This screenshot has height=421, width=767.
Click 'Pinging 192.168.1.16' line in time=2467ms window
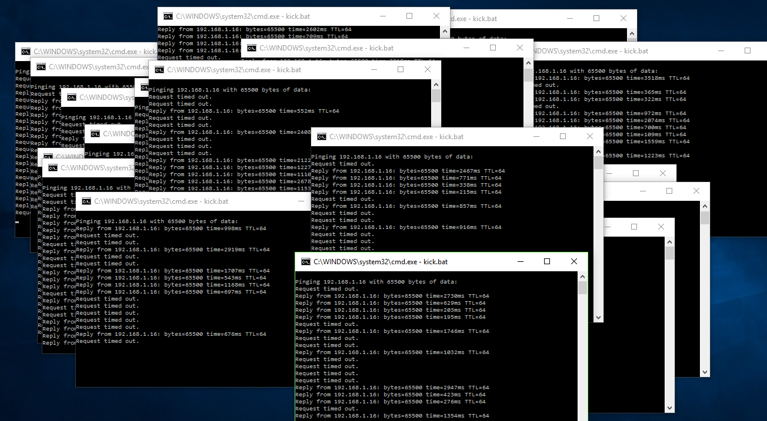click(x=392, y=157)
